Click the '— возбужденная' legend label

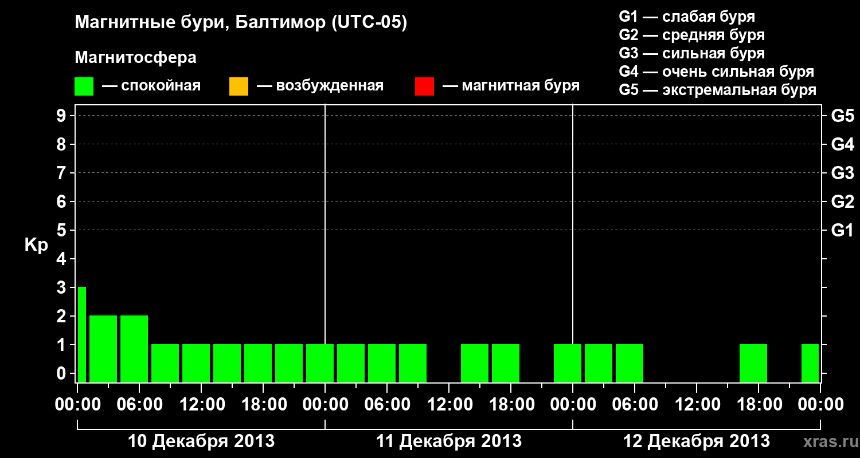[320, 86]
